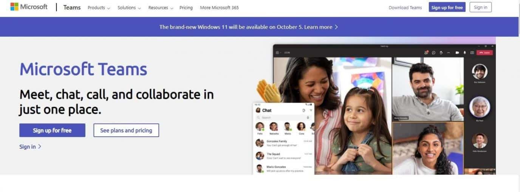Image resolution: width=520 pixels, height=192 pixels.
Task: Expand the Resources dropdown menu
Action: [x=161, y=8]
